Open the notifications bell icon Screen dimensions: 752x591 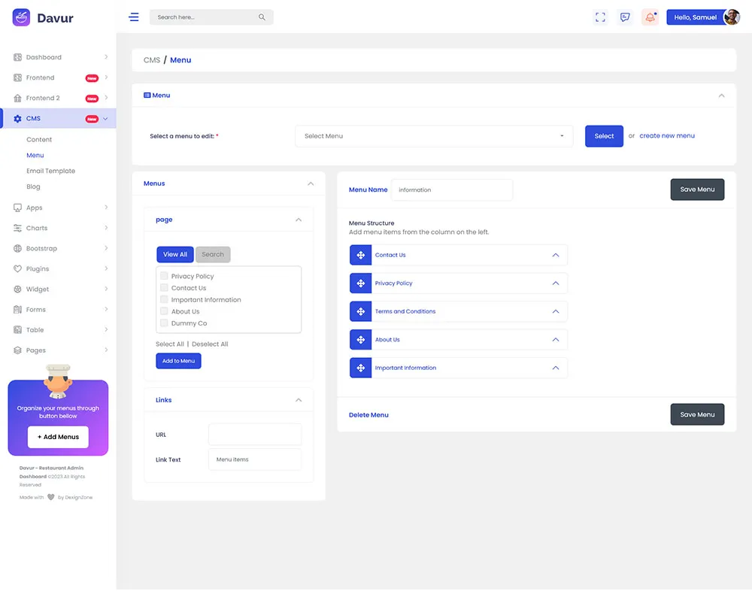click(650, 17)
